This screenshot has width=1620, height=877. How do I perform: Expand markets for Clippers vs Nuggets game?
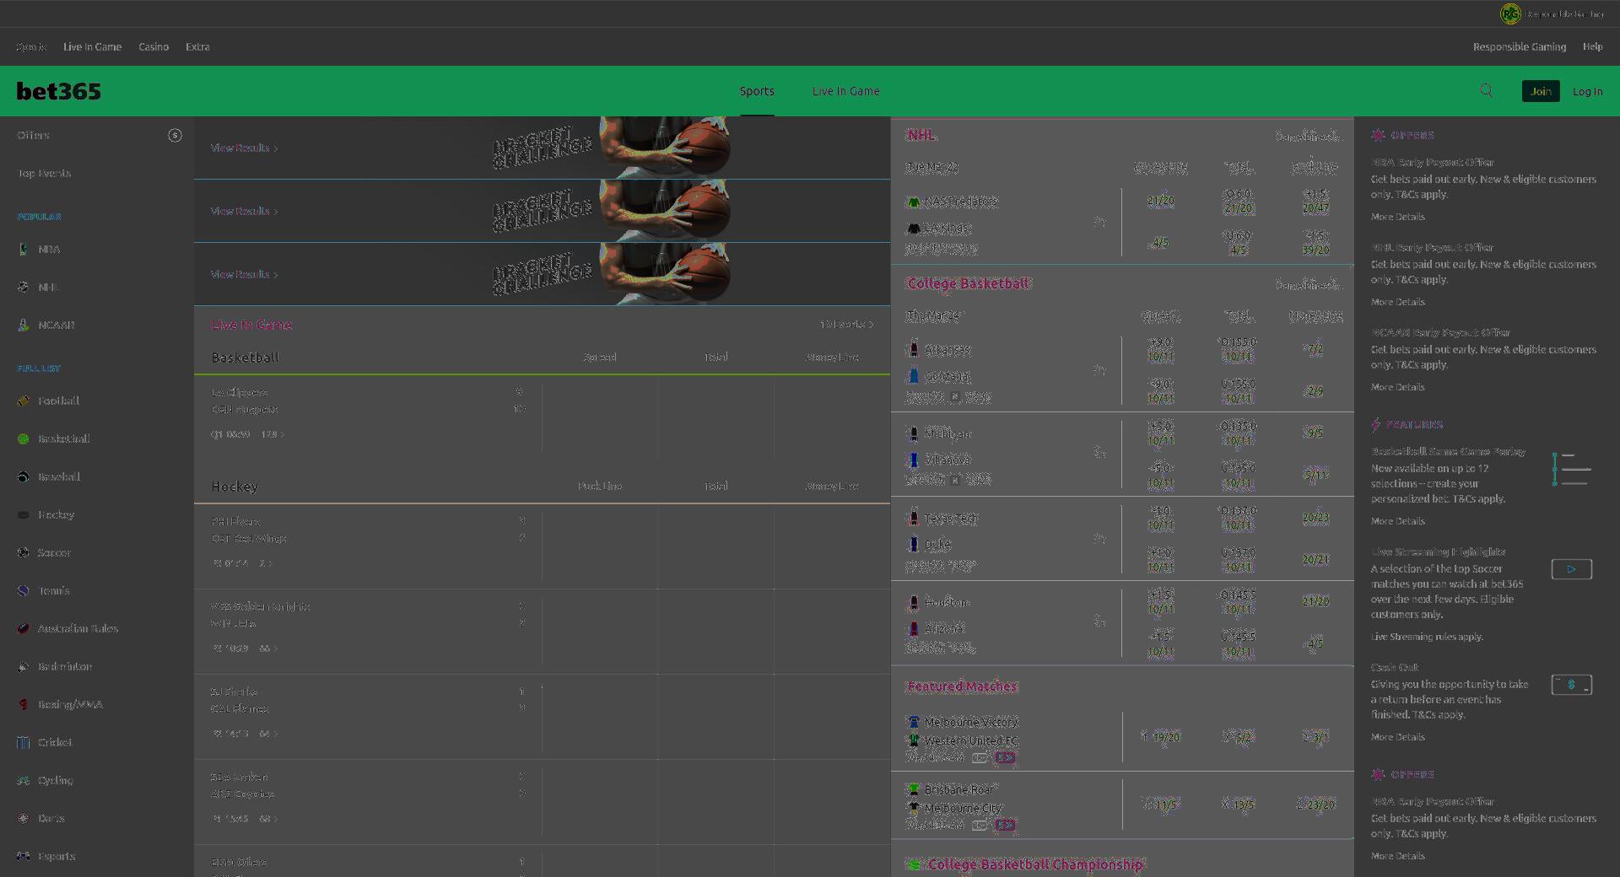(272, 434)
